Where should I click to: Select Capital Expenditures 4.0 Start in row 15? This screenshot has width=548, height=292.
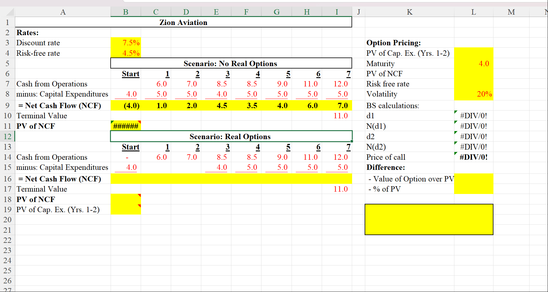tap(126, 167)
